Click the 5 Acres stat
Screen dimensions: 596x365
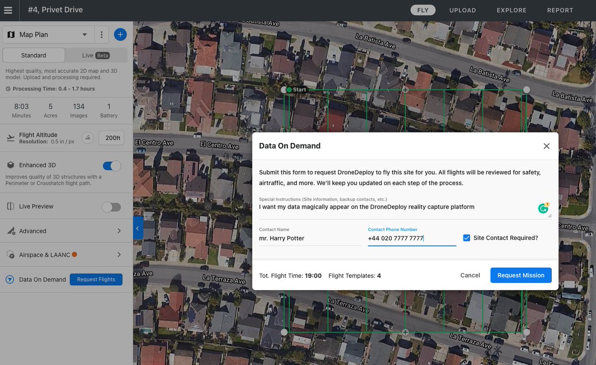click(x=51, y=111)
